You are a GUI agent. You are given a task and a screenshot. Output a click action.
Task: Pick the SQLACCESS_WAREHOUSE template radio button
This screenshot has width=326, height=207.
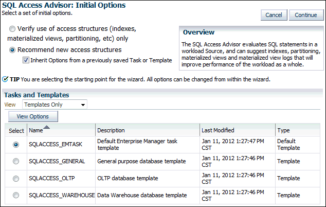(x=16, y=195)
